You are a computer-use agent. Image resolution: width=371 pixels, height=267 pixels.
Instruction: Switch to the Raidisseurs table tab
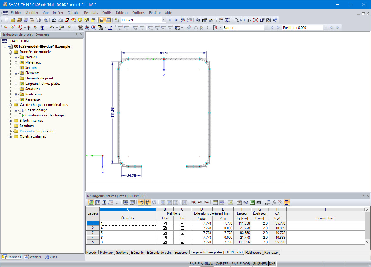coord(253,252)
